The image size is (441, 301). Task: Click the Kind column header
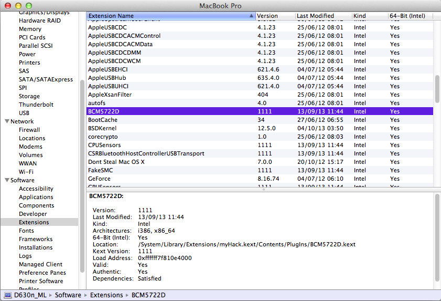pyautogui.click(x=369, y=16)
